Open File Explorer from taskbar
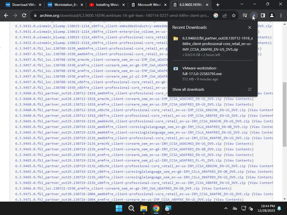This screenshot has height=215, width=287. [144, 208]
